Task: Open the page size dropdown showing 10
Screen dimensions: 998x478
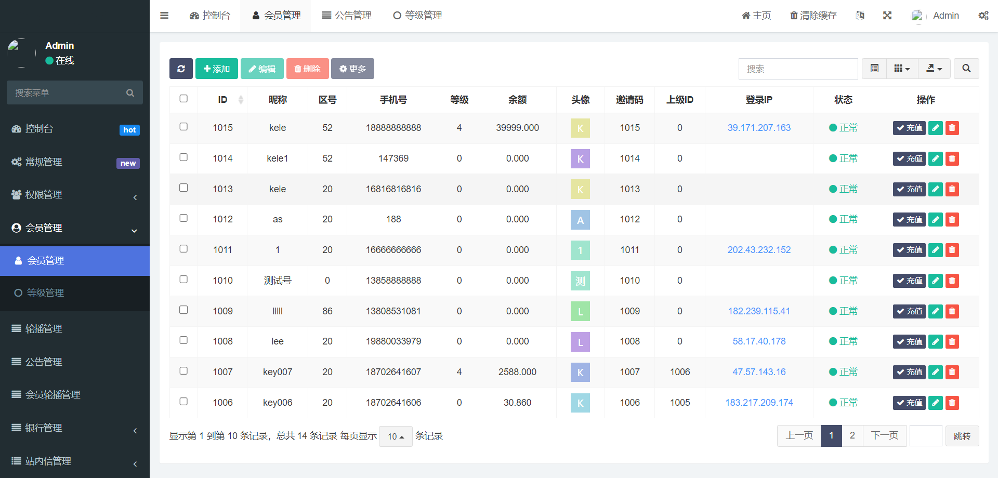Action: pos(396,436)
